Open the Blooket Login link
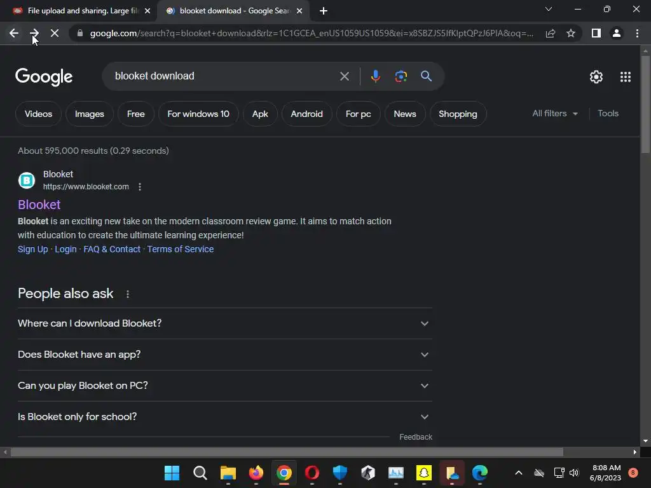 point(65,249)
